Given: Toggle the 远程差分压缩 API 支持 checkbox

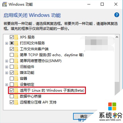Looking at the screenshot, I should [x=12, y=102].
